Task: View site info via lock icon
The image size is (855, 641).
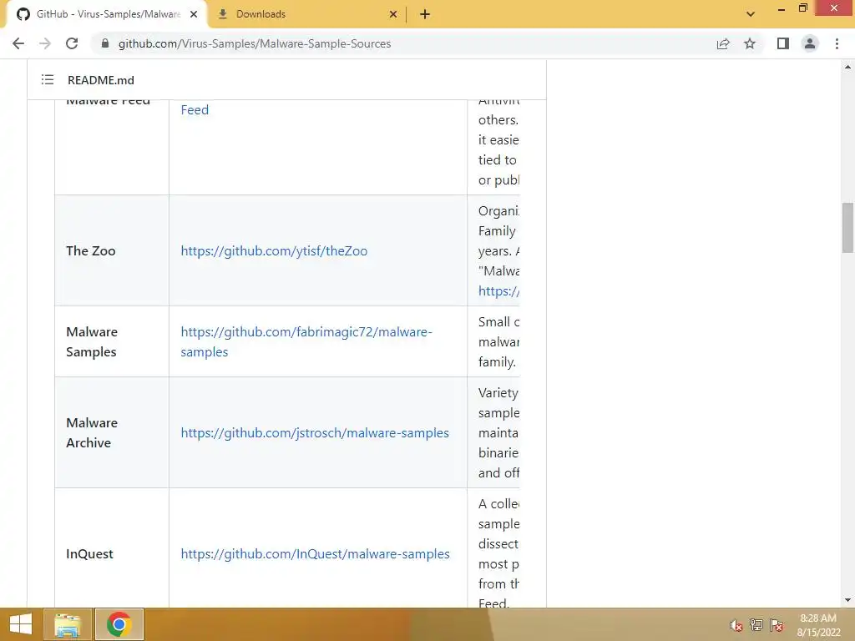Action: click(x=105, y=43)
